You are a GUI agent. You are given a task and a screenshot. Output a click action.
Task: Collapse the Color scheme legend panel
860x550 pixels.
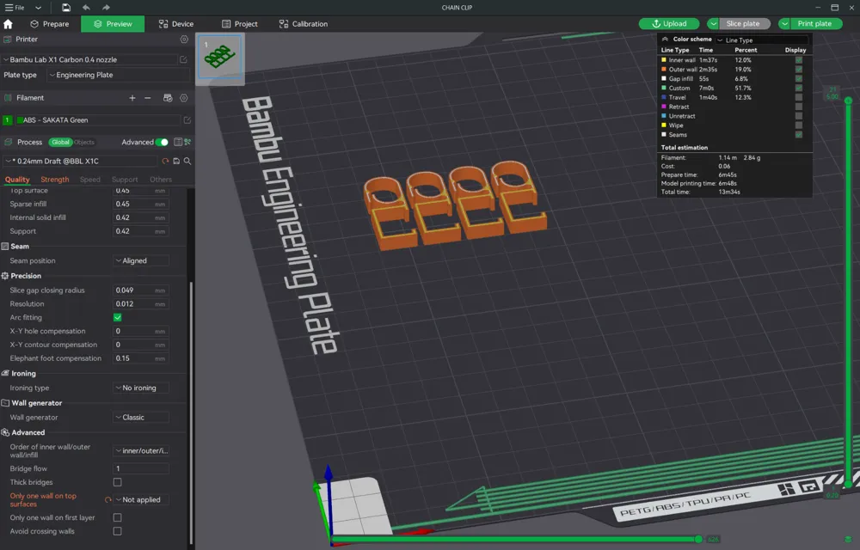tap(665, 40)
